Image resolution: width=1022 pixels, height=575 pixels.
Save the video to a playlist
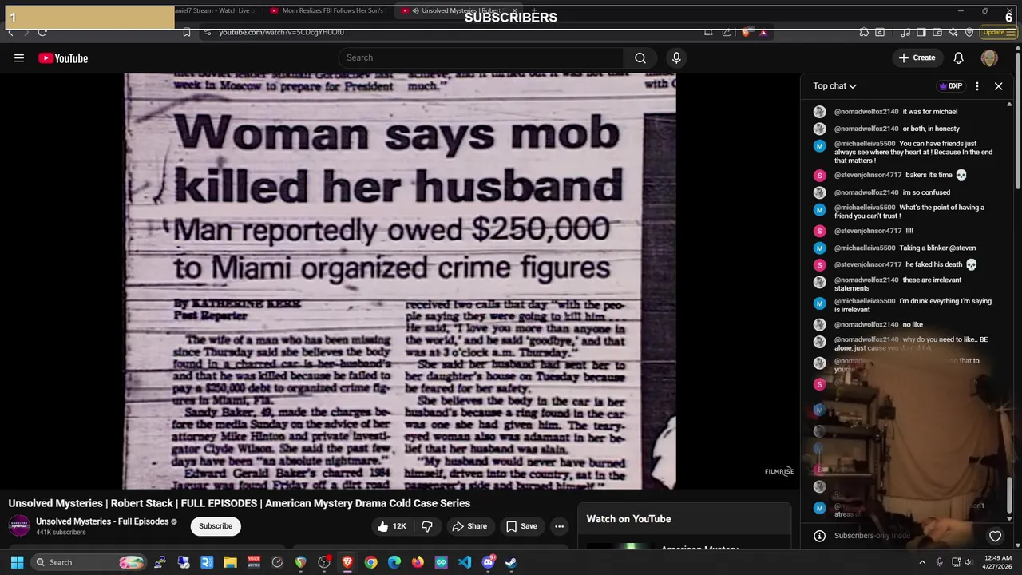[x=521, y=526]
